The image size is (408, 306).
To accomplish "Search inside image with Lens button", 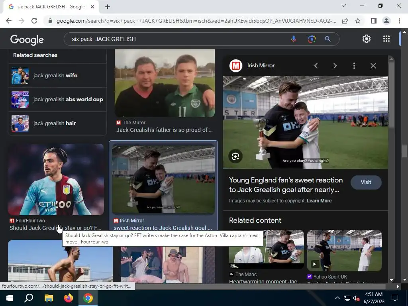I will point(235,156).
